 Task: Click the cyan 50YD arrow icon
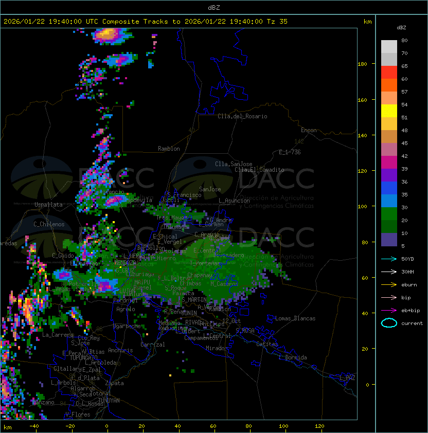[x=389, y=259]
